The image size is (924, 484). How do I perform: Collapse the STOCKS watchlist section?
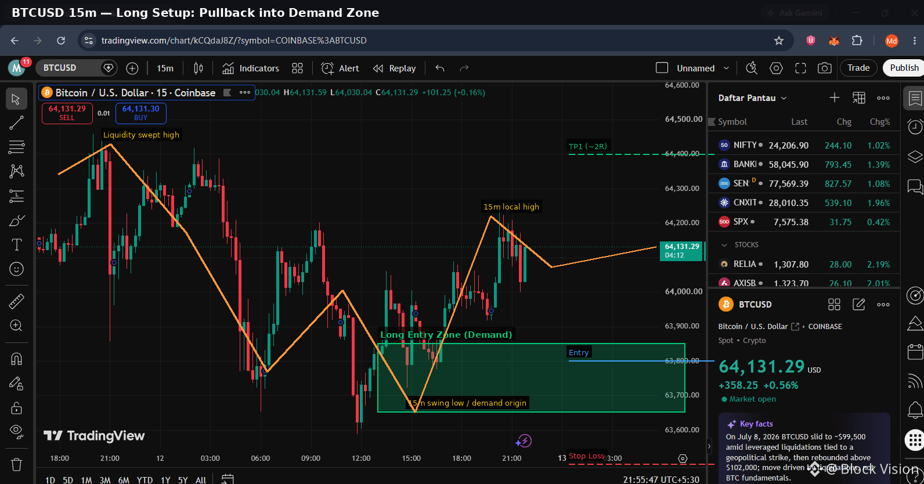tap(724, 245)
